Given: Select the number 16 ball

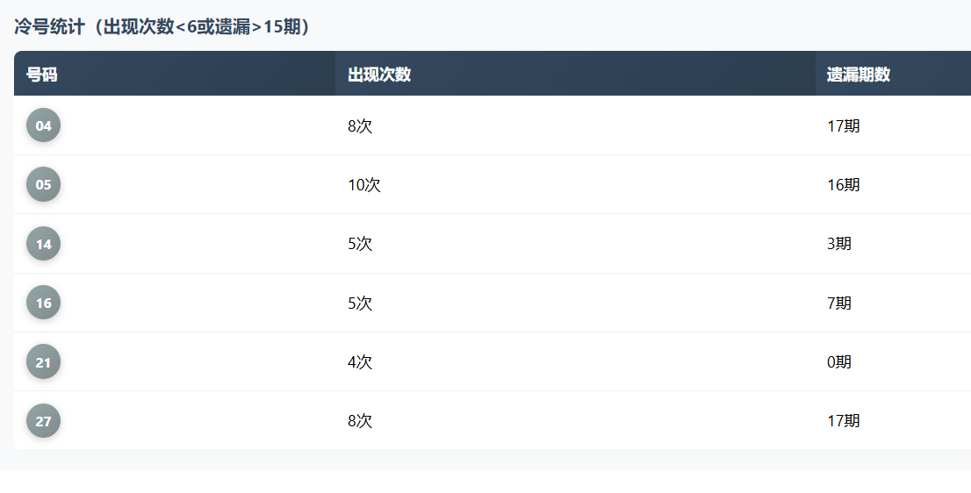Looking at the screenshot, I should [x=43, y=303].
